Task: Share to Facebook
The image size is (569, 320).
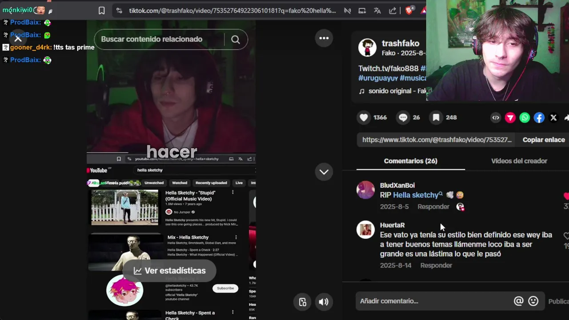Action: tap(539, 118)
